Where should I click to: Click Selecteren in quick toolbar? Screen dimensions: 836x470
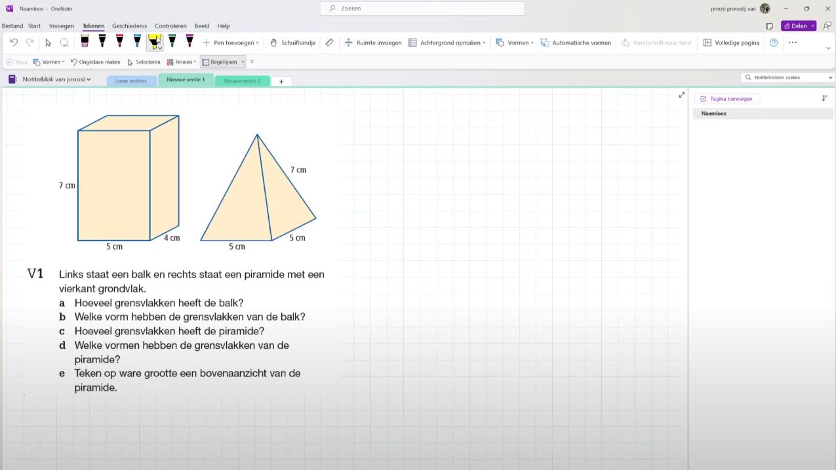tap(144, 62)
